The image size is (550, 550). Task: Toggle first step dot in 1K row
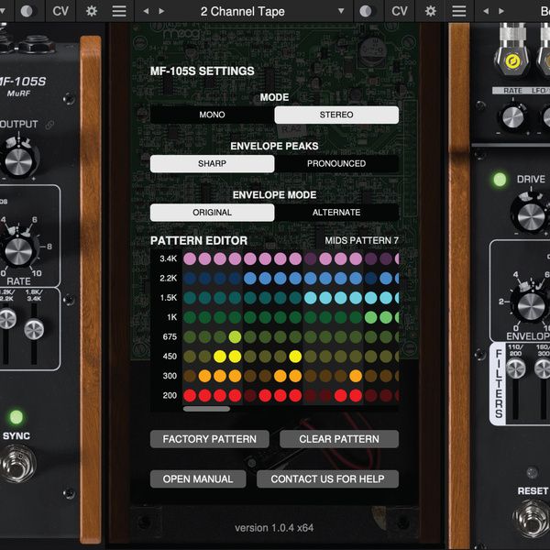190,317
